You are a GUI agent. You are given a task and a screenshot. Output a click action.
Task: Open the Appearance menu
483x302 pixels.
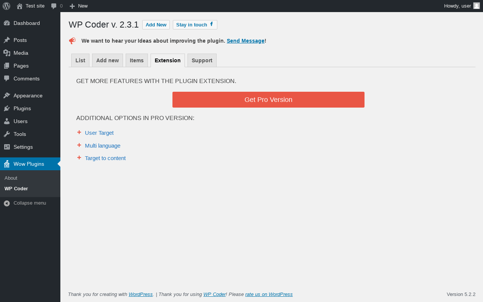tap(30, 96)
